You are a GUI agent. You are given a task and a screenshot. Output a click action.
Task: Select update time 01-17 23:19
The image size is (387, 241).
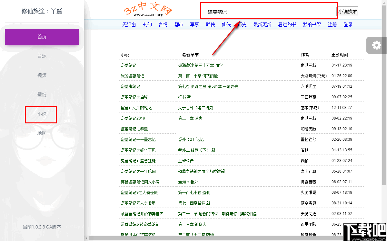pos(342,65)
